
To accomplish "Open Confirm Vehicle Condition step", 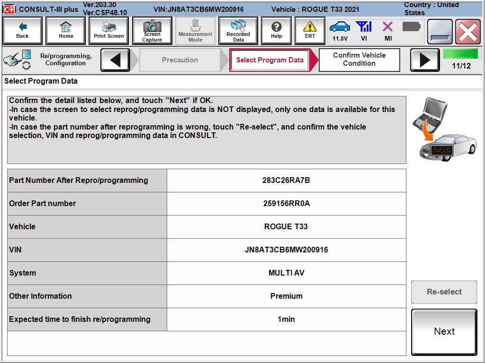I will (359, 59).
